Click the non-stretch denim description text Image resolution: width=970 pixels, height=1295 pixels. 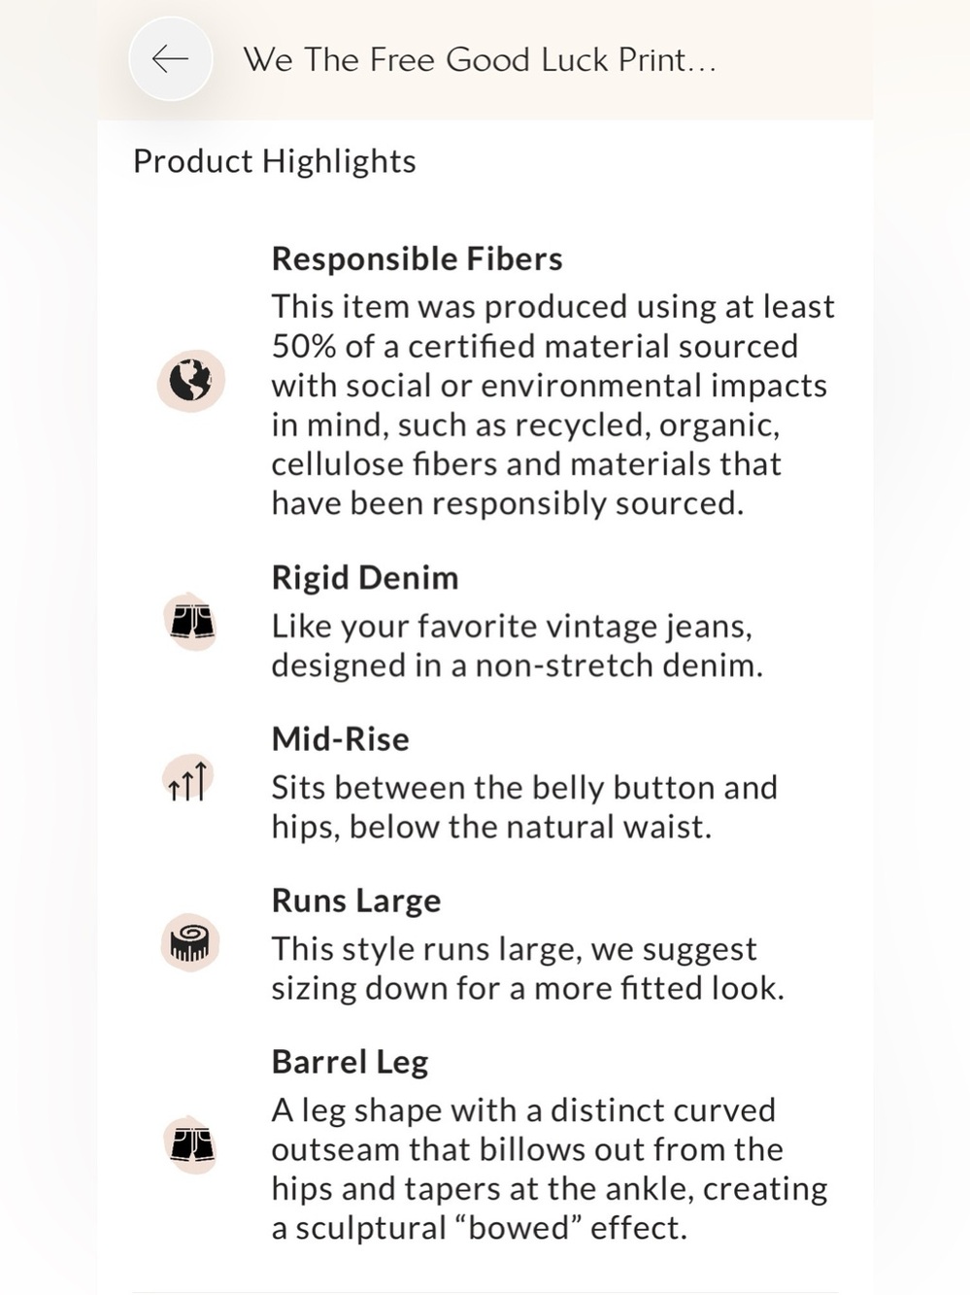(x=518, y=646)
